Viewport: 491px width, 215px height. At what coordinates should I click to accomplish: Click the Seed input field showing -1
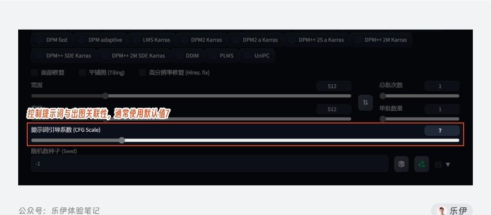point(210,164)
